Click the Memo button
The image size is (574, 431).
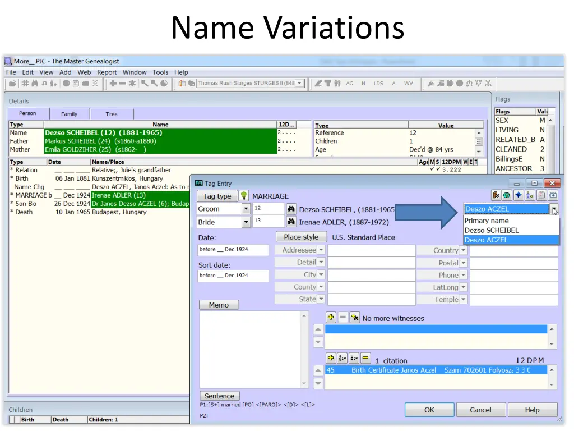click(x=219, y=305)
